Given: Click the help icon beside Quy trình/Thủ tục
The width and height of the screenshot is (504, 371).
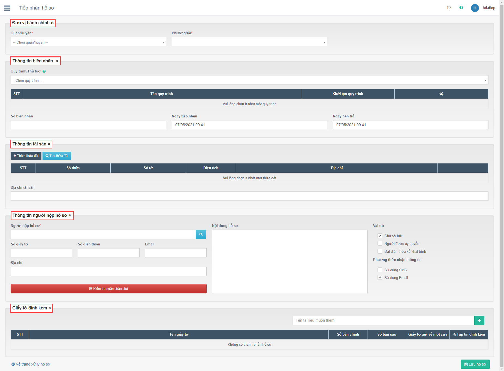Looking at the screenshot, I should (44, 71).
